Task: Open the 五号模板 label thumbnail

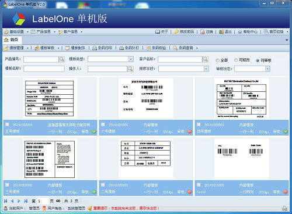Action: (x=50, y=98)
